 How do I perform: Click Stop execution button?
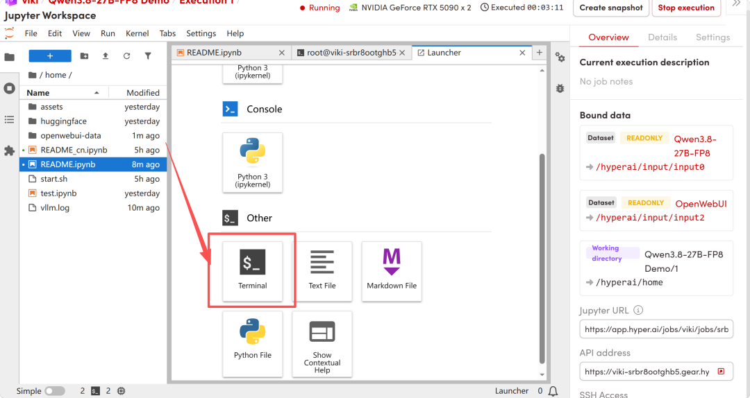686,8
